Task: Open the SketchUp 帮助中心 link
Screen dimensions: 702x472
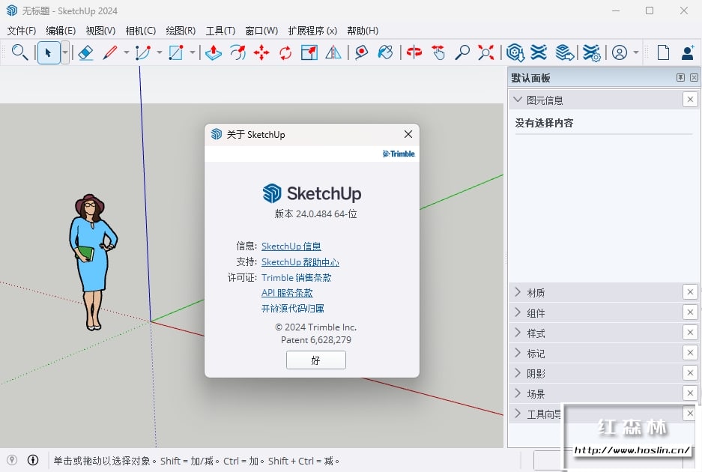Action: 300,262
